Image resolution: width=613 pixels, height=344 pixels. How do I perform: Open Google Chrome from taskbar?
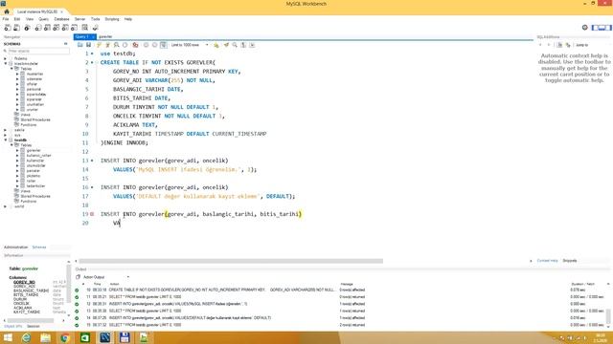point(65,337)
